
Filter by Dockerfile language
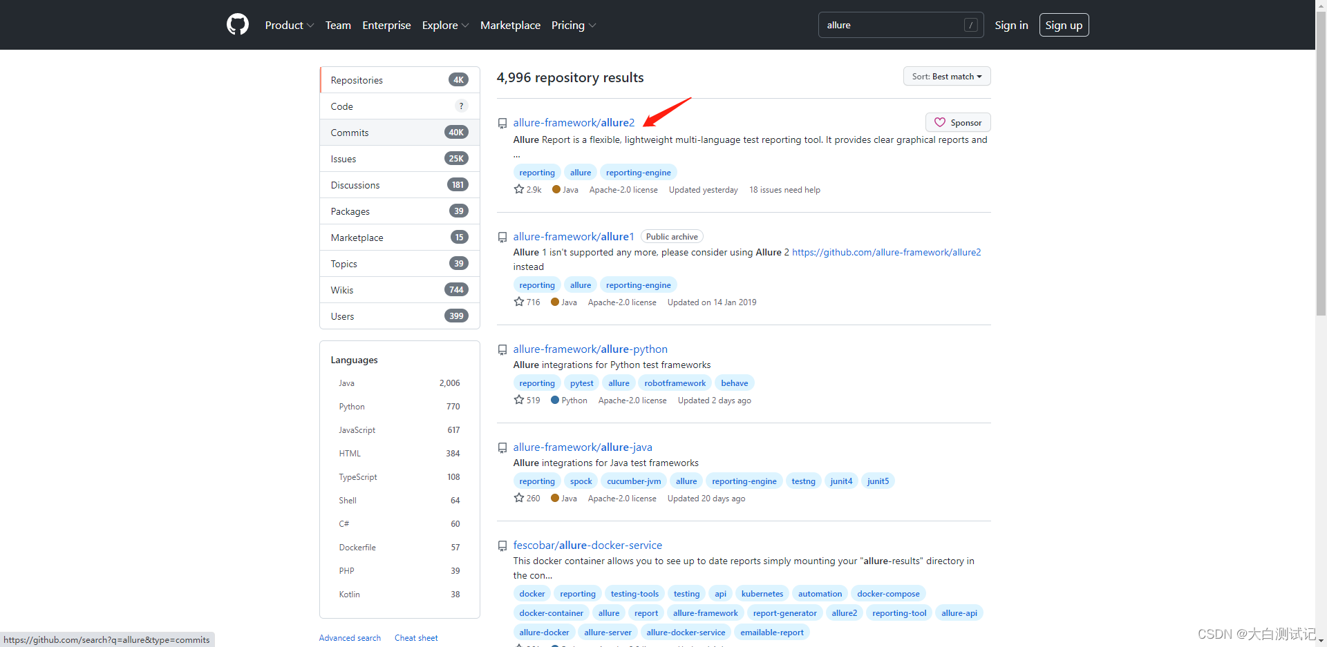(399, 548)
